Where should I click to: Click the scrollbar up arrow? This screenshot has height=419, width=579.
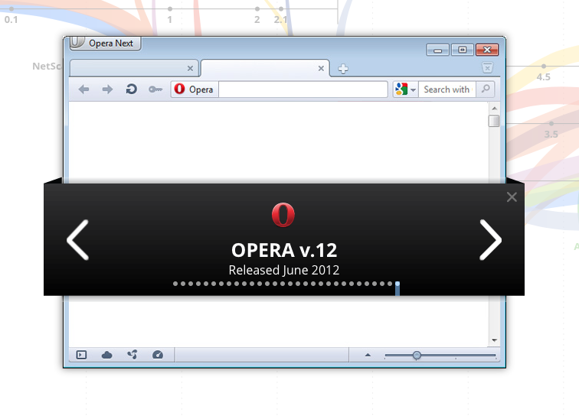pos(494,109)
